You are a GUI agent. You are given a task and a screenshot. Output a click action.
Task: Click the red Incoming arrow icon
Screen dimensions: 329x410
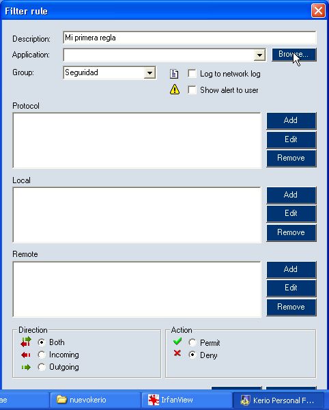(x=25, y=355)
